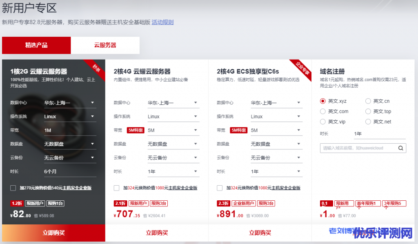
Task: Switch to the 云服务器 tab
Action: [105, 45]
